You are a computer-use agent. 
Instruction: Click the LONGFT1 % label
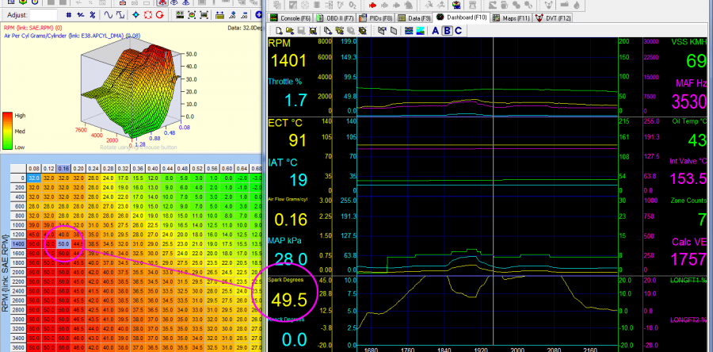pos(689,281)
